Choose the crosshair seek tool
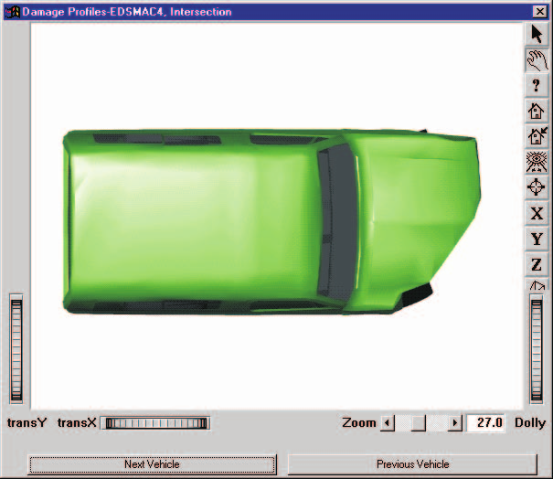Viewport: 553px width, 479px height. (x=537, y=187)
